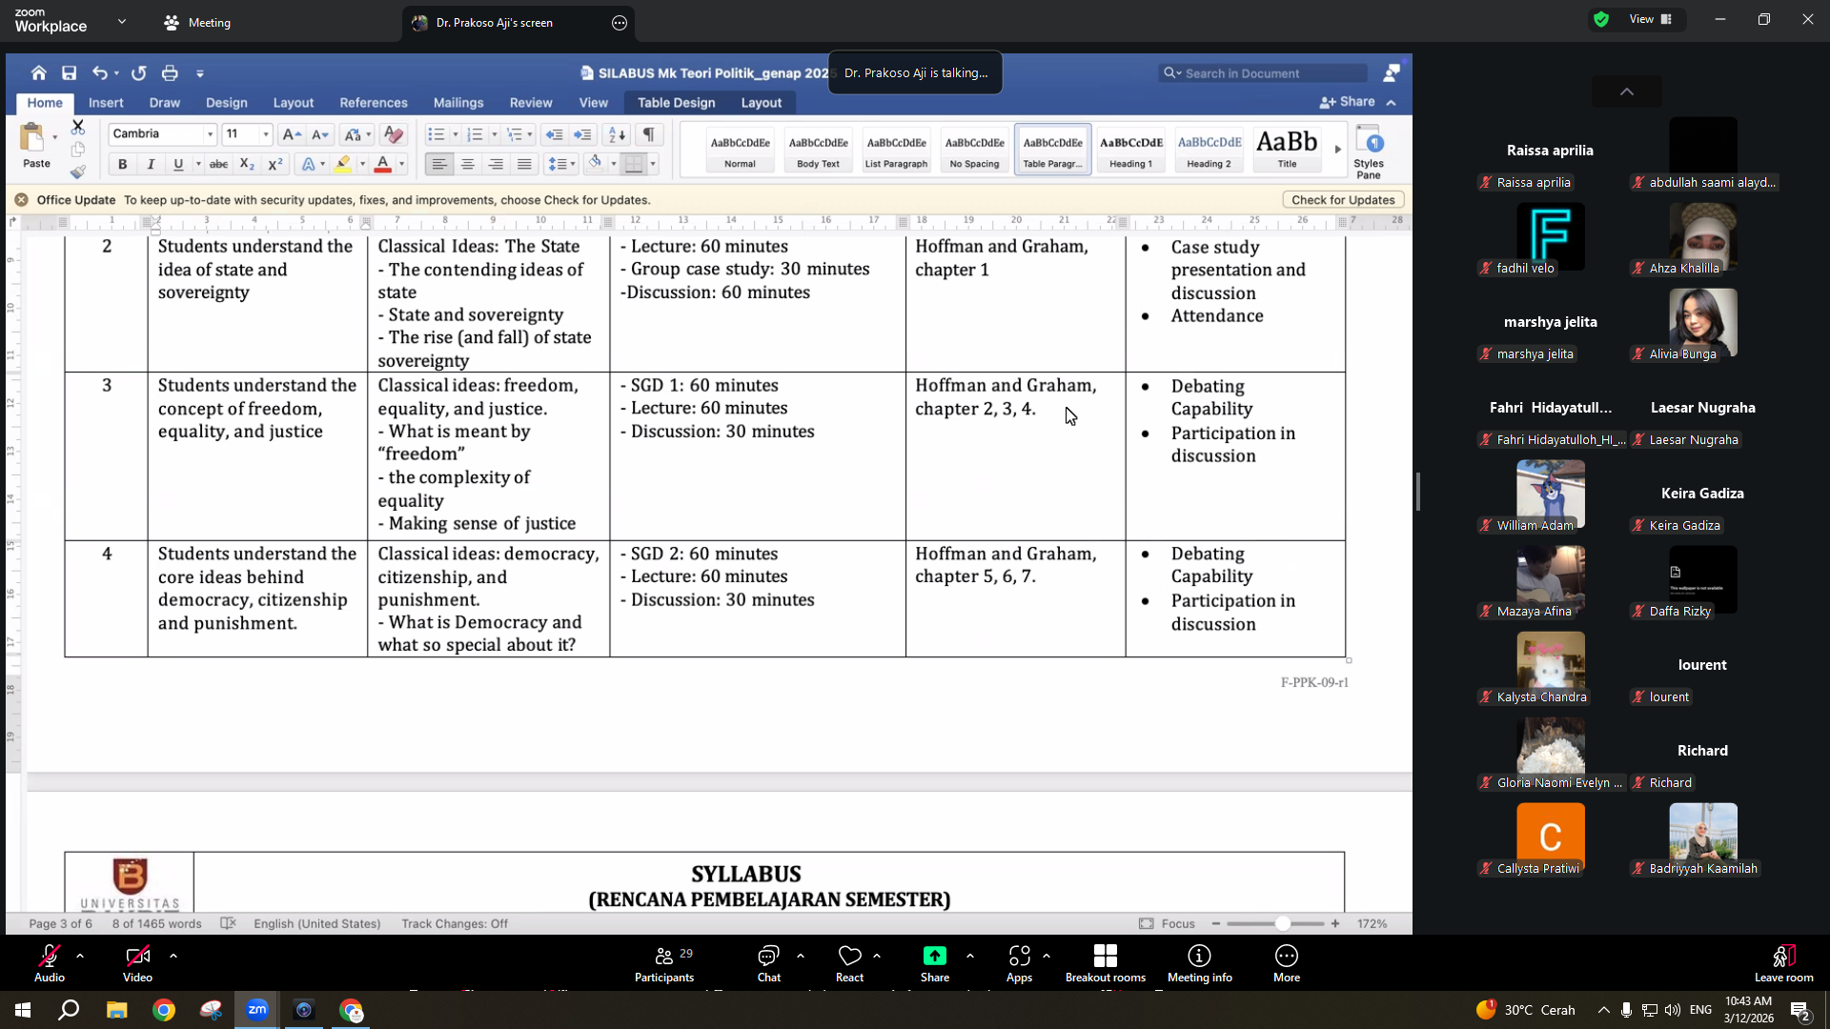This screenshot has height=1029, width=1830.
Task: Adjust the zoom slider in status bar
Action: pos(1283,923)
